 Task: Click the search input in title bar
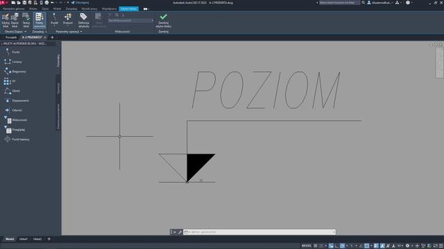339,3
